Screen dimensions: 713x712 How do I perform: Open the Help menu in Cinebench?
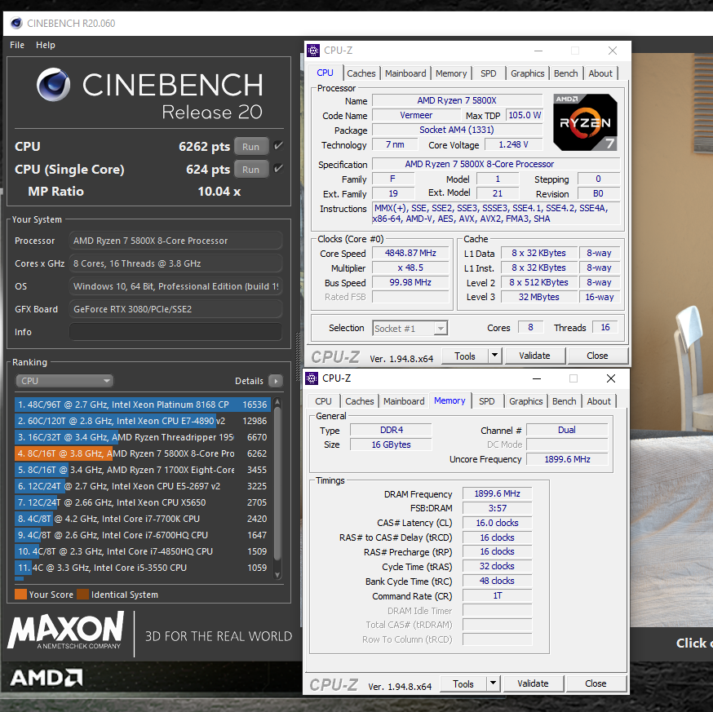46,45
